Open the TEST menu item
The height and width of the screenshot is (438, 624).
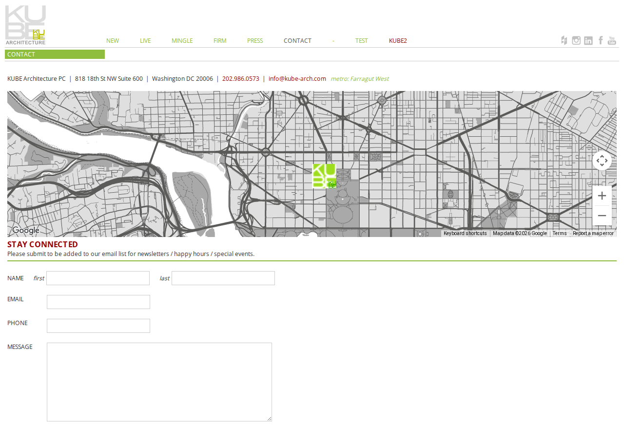(361, 41)
